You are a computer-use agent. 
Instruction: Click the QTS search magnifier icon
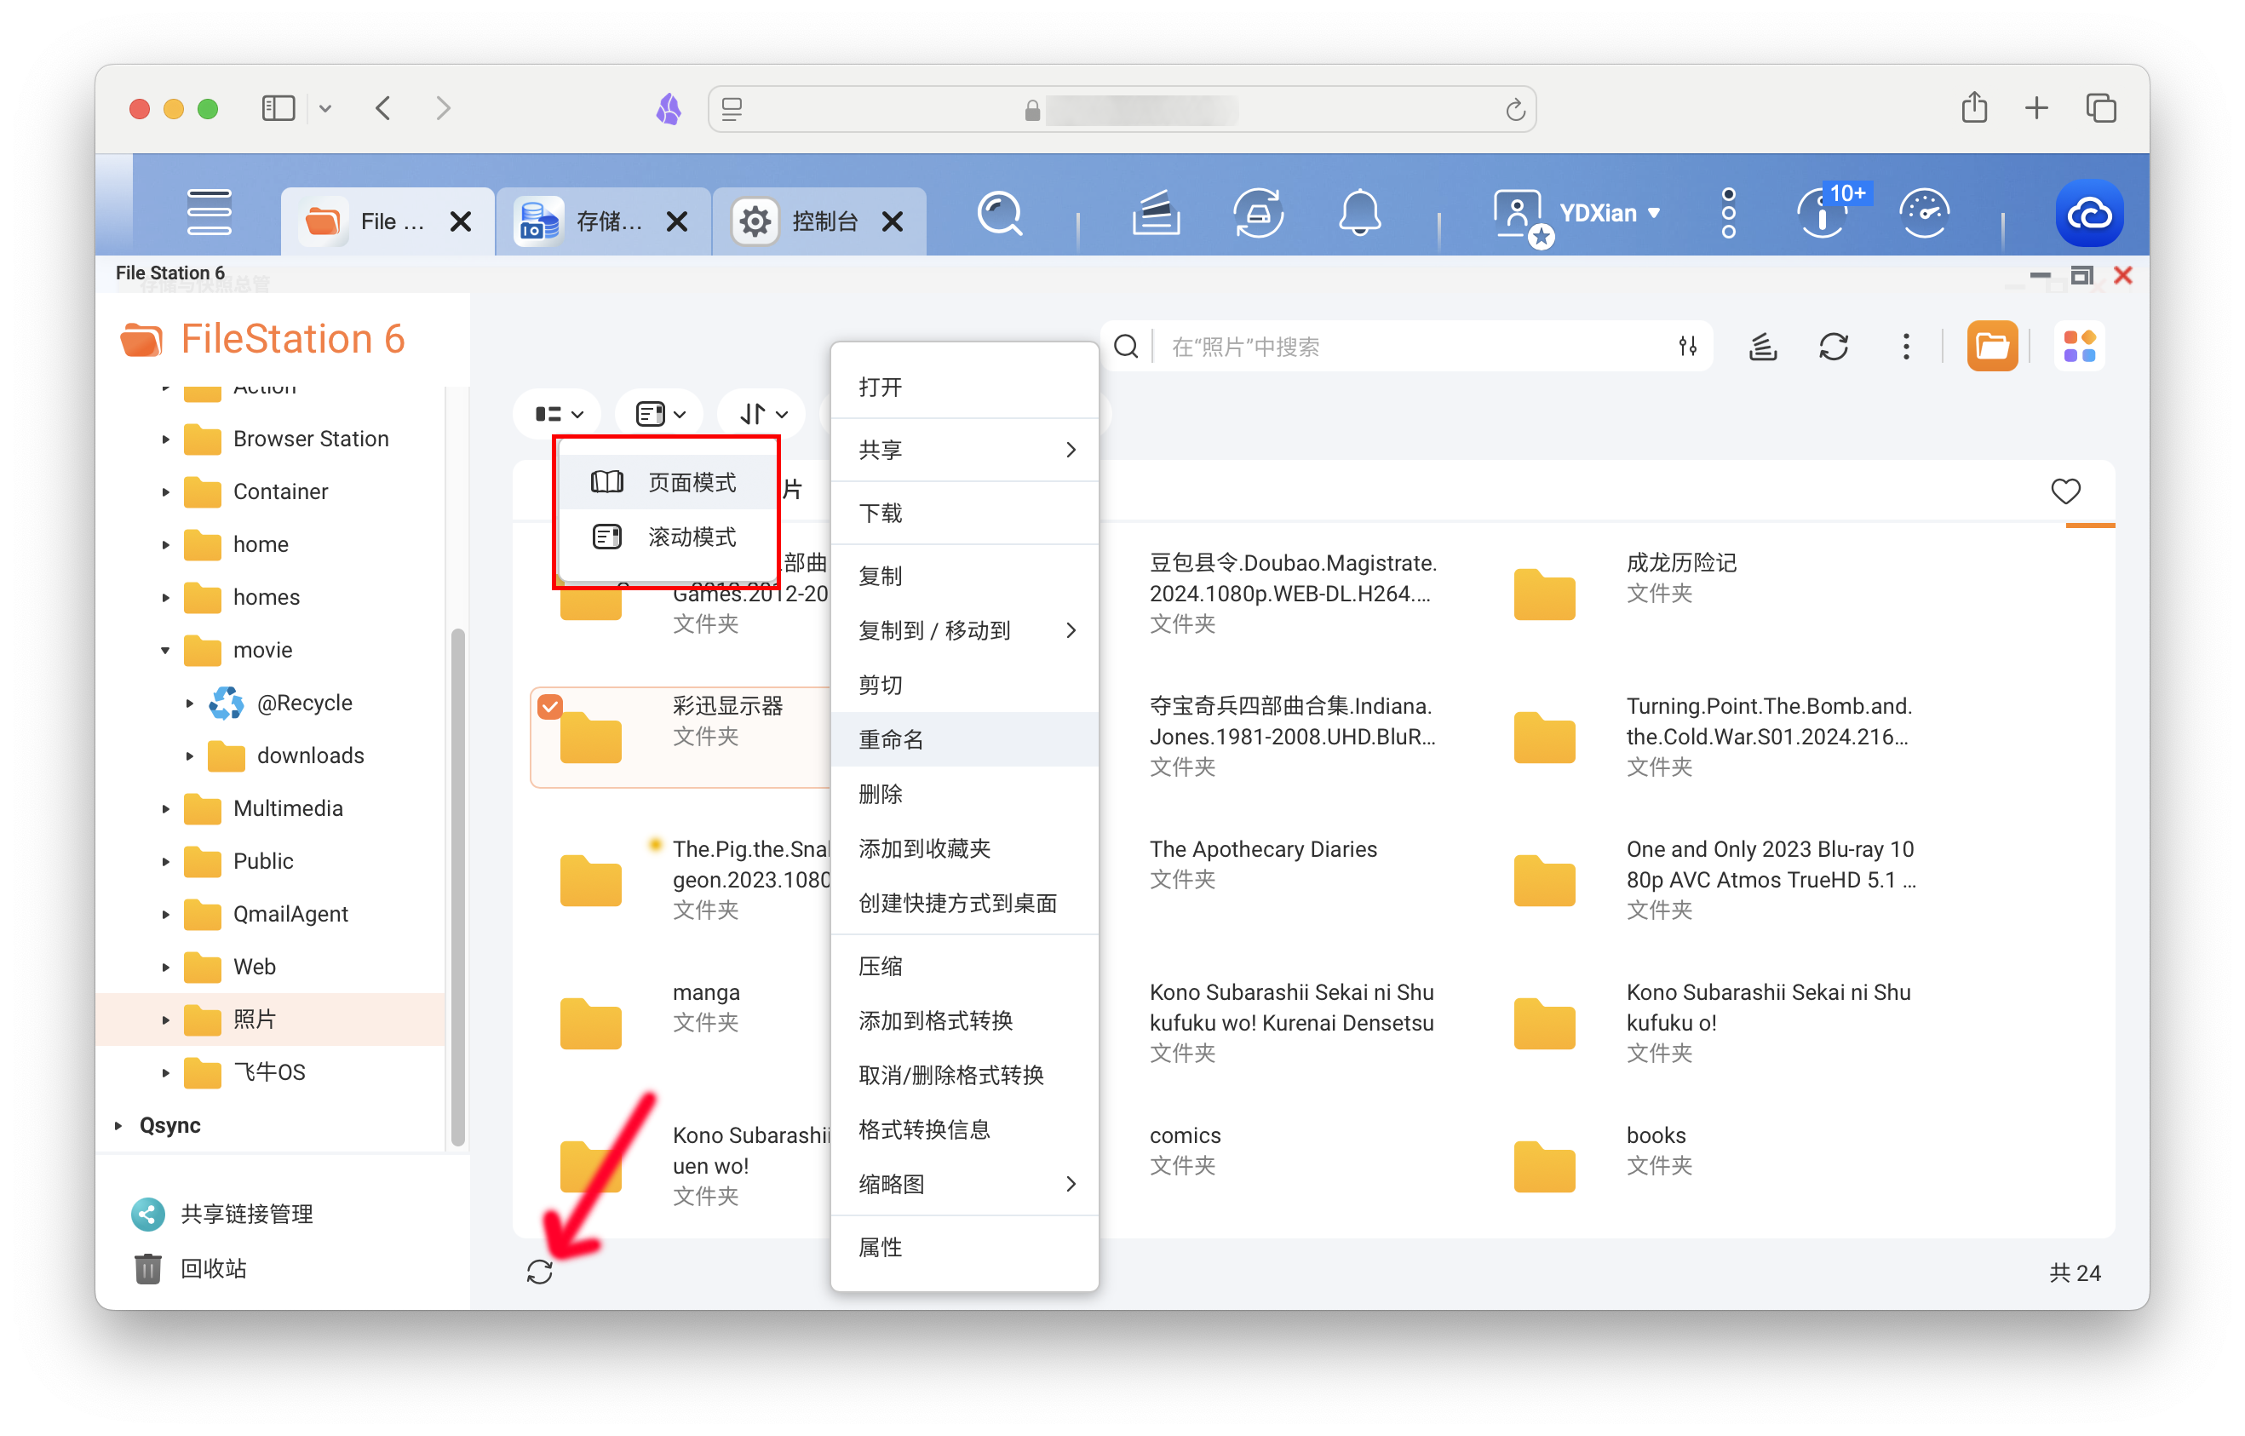pos(1001,215)
